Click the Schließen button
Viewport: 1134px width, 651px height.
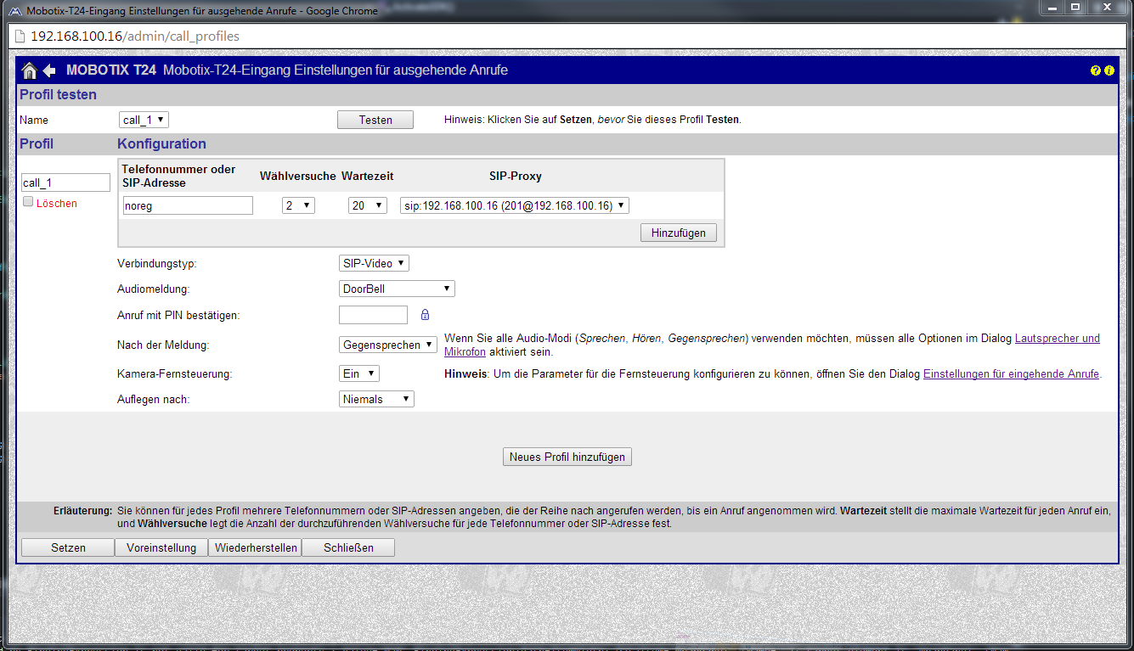tap(348, 547)
